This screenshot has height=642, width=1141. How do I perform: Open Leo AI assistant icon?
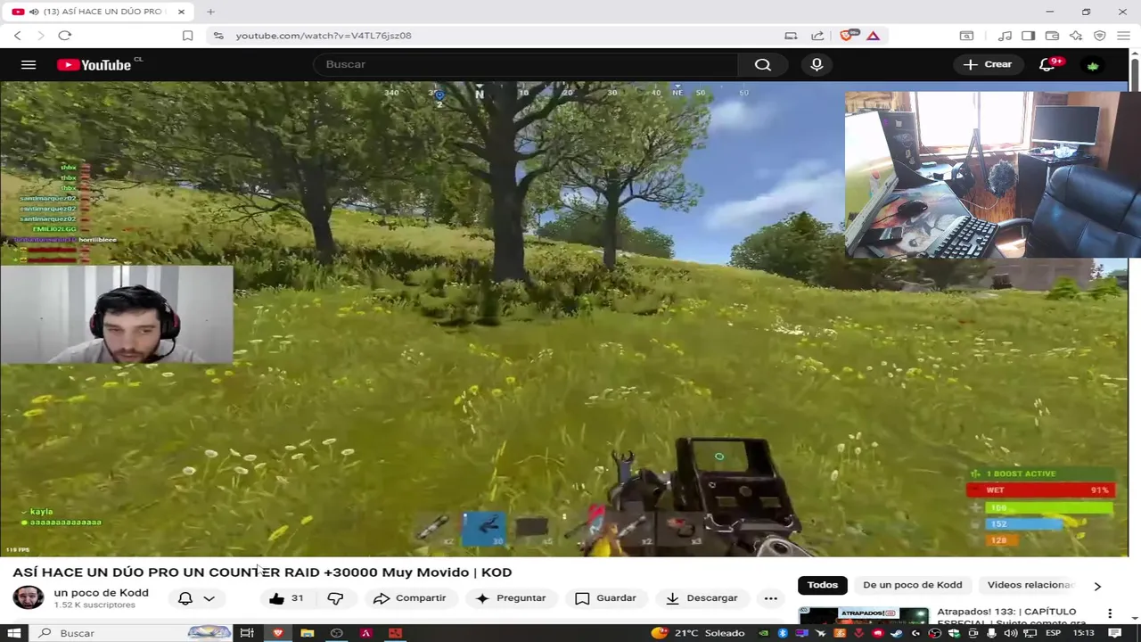click(x=1076, y=36)
